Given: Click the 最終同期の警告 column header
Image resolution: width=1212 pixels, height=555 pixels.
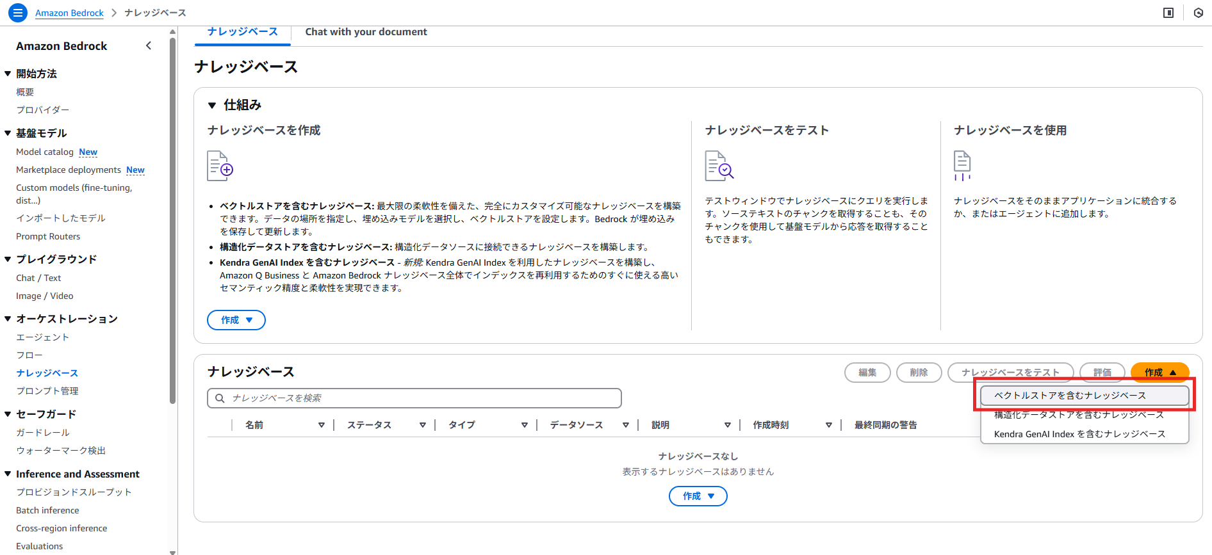Looking at the screenshot, I should [x=885, y=425].
